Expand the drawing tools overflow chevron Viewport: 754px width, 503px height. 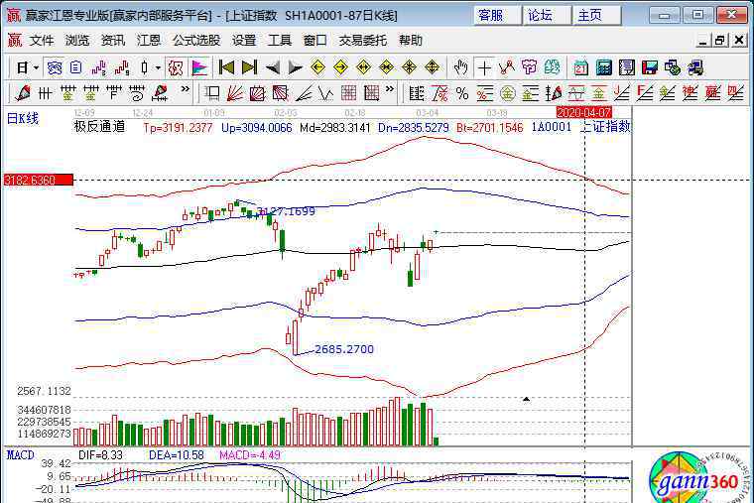[390, 89]
